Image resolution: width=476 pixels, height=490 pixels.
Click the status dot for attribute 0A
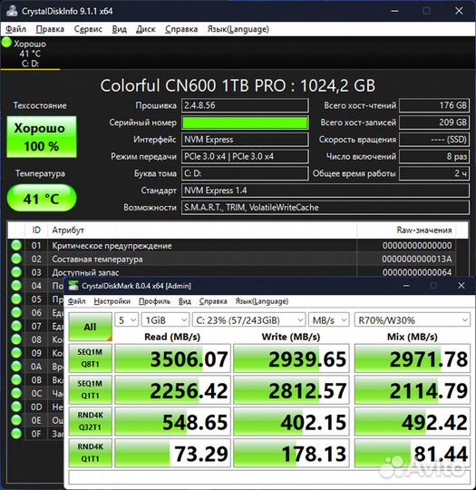click(x=16, y=367)
